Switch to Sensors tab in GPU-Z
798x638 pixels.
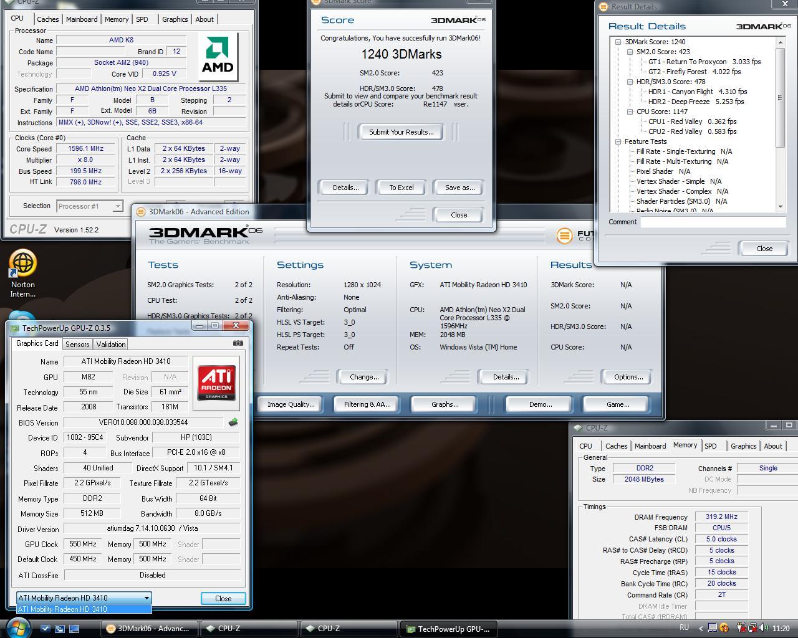tap(77, 345)
